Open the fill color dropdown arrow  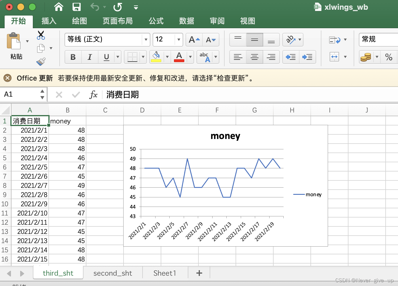click(167, 57)
